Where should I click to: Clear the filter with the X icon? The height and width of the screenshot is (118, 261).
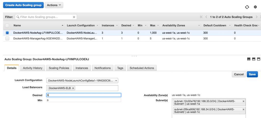pos(74,17)
